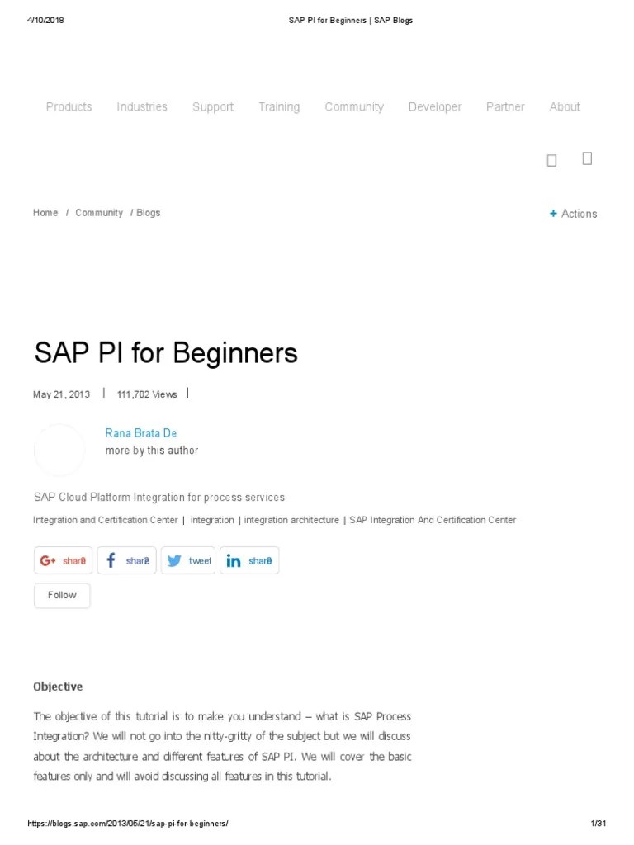Share the article on Facebook
This screenshot has width=634, height=845.
pos(126,560)
